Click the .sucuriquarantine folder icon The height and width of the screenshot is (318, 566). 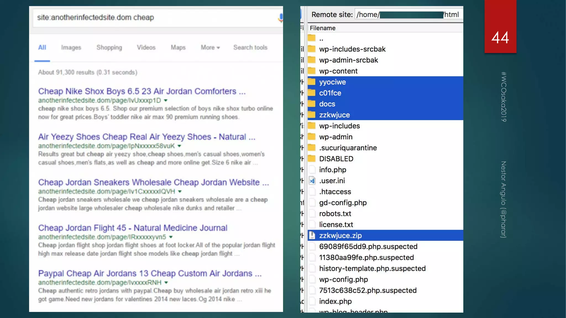click(x=312, y=148)
